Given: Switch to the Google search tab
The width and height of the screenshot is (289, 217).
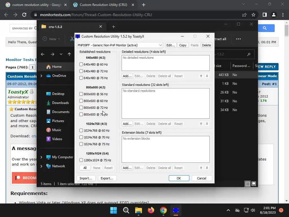Looking at the screenshot, I should coord(36,5).
